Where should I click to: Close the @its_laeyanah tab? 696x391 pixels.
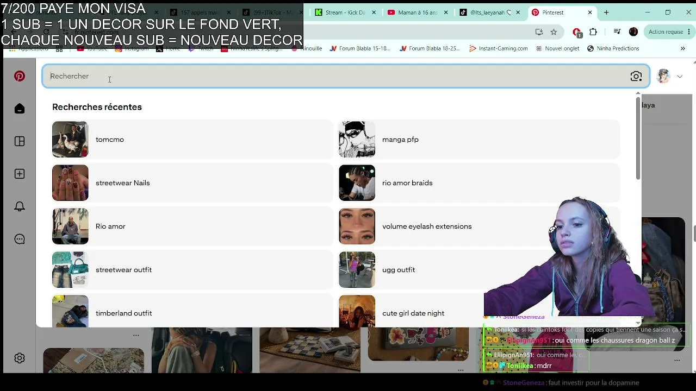518,12
